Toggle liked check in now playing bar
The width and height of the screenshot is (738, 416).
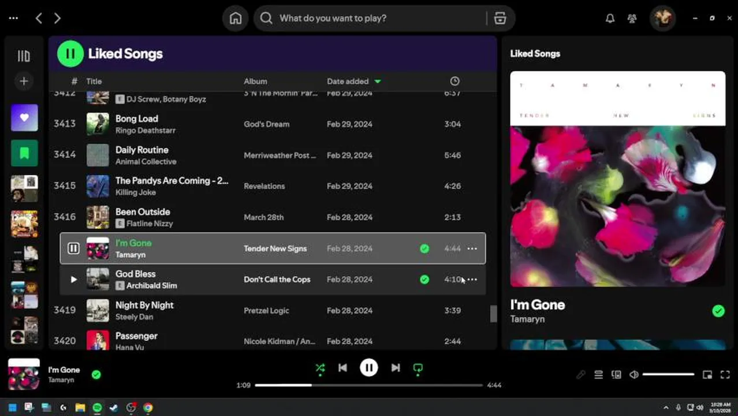(x=96, y=374)
